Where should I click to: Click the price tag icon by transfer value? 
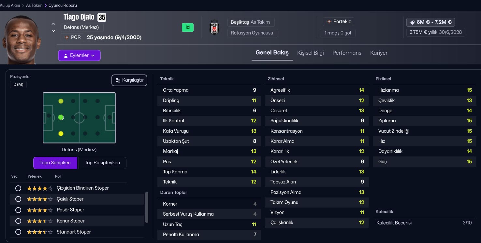coord(412,22)
